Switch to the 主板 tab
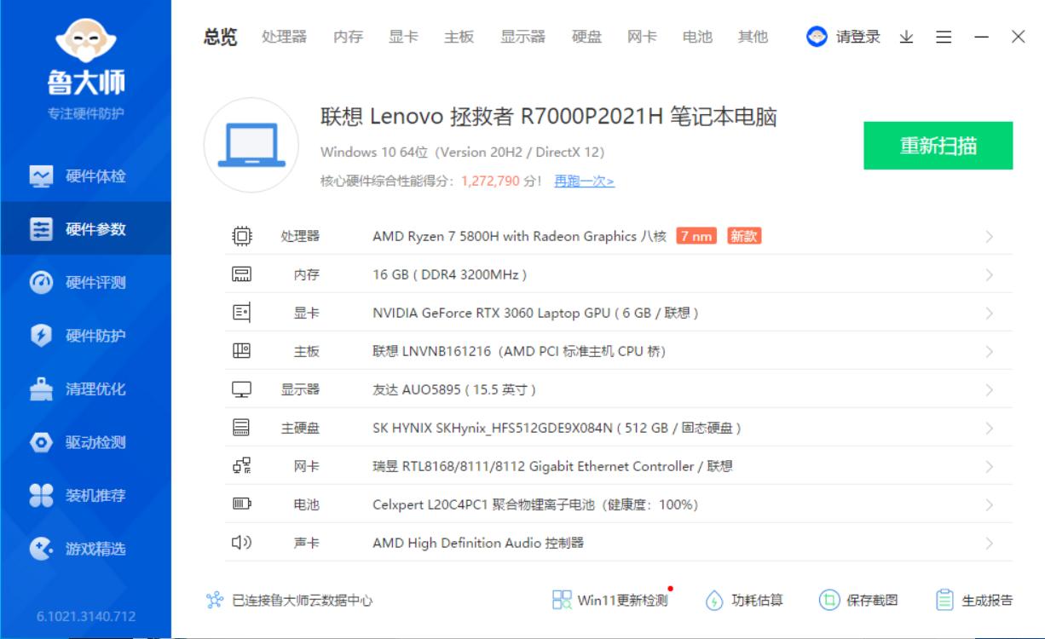 459,37
